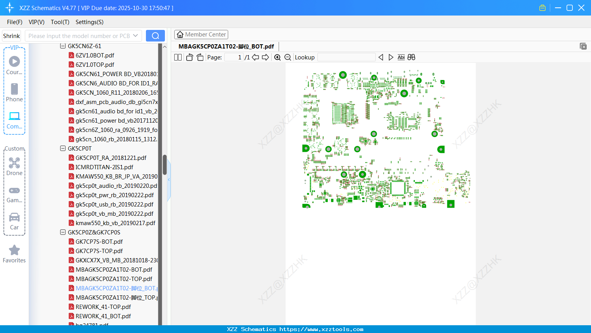Visit the www.xzztools.com link

tap(321, 329)
